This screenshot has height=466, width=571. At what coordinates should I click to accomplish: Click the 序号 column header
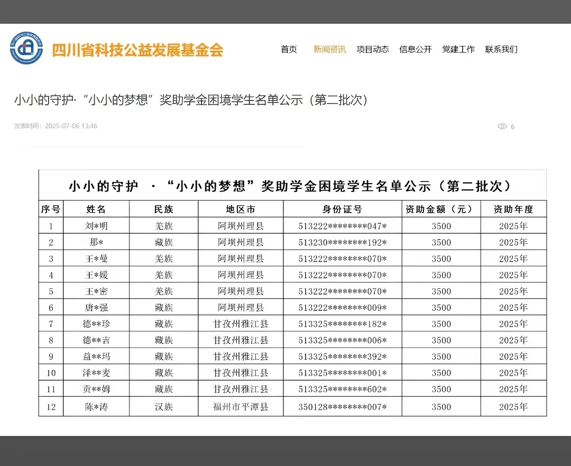coord(51,209)
